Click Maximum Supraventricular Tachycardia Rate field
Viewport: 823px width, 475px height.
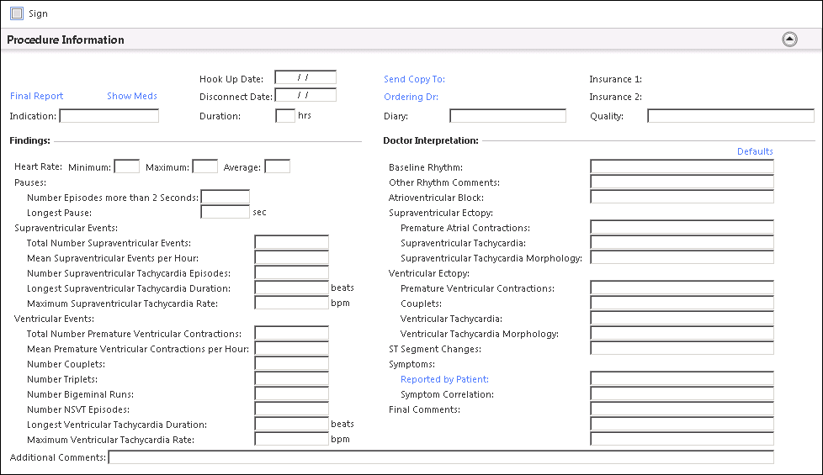pos(292,303)
